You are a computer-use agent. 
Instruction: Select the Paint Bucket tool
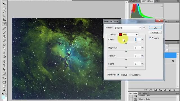click(4, 49)
